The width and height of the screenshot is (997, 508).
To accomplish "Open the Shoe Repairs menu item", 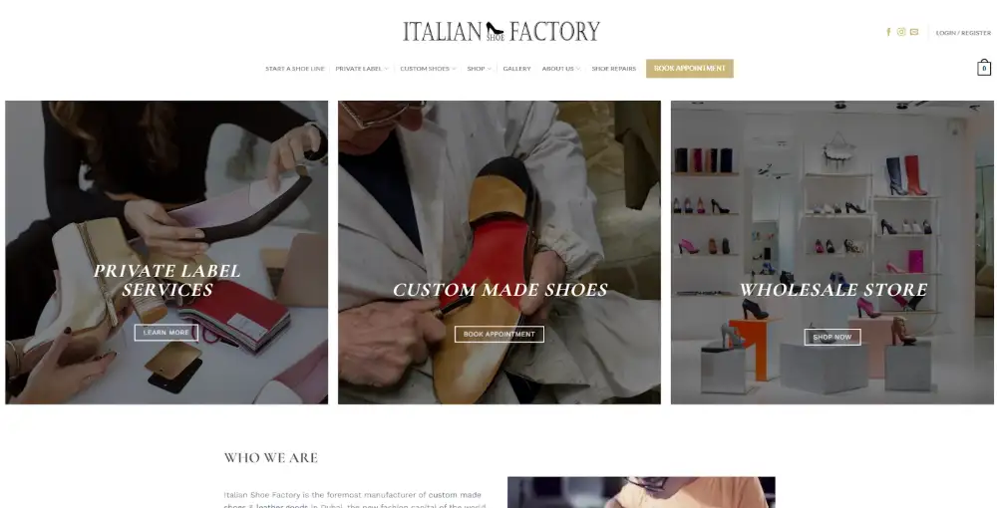I will (613, 69).
